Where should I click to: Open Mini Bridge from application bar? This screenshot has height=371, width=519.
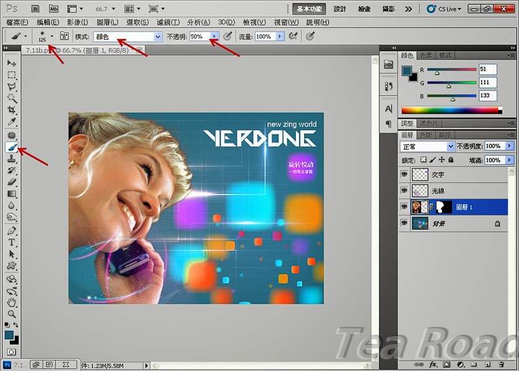point(53,9)
